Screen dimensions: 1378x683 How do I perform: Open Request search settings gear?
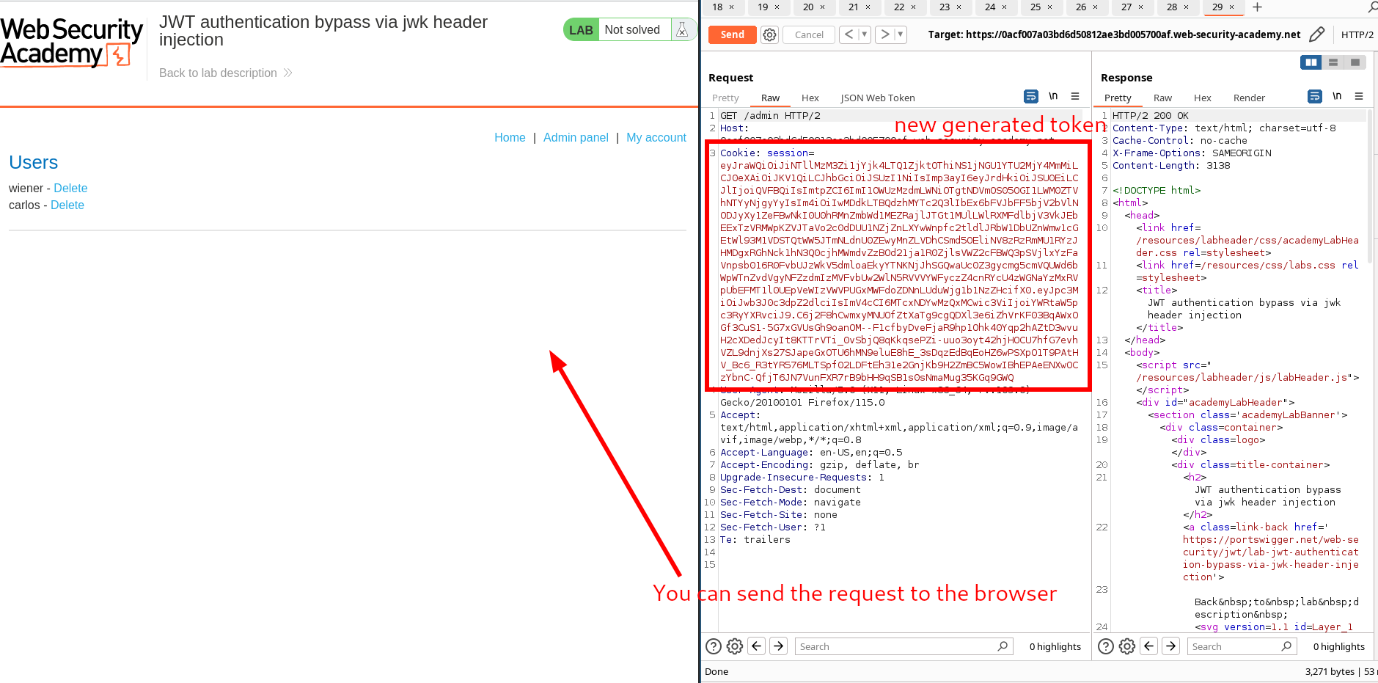pyautogui.click(x=735, y=646)
